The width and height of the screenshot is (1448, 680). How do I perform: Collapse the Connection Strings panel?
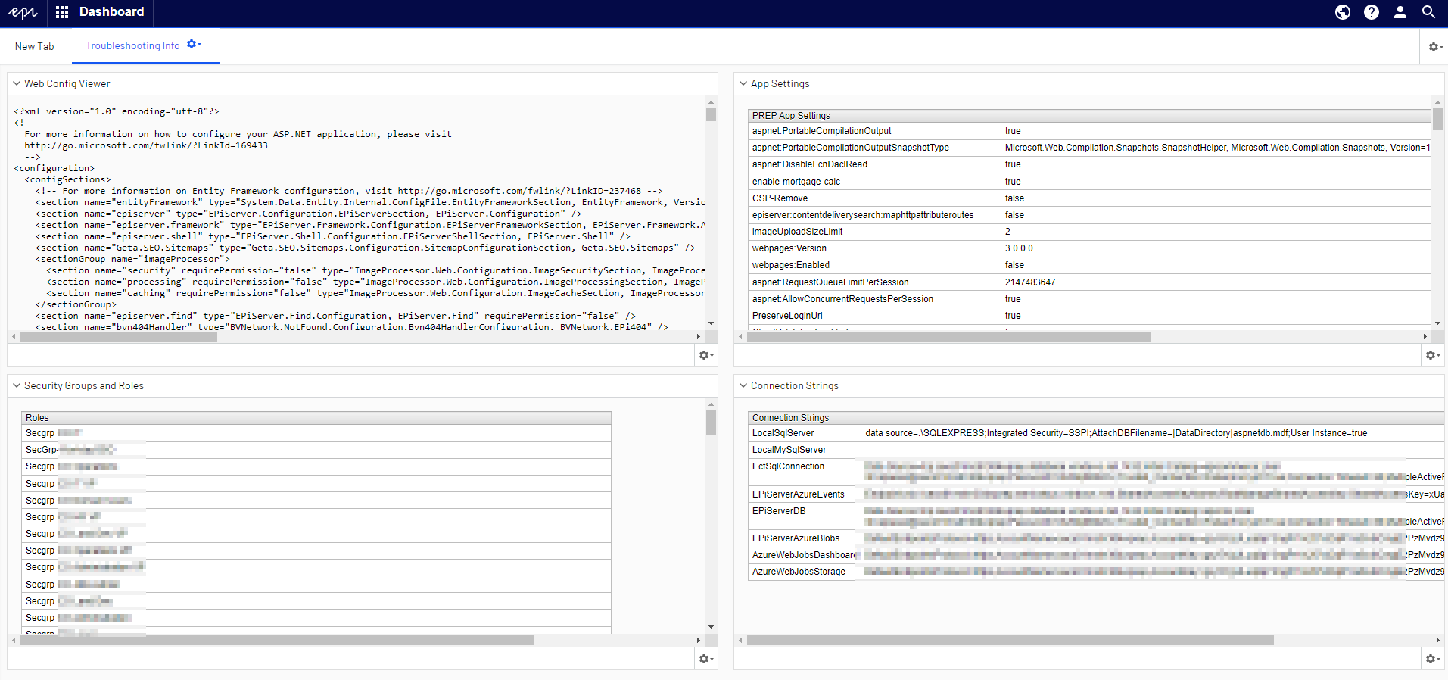743,385
